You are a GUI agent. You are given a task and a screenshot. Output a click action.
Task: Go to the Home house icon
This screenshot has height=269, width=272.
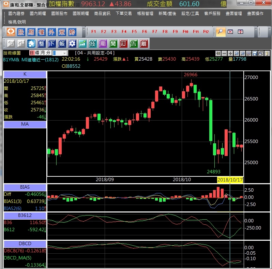pyautogui.click(x=31, y=44)
